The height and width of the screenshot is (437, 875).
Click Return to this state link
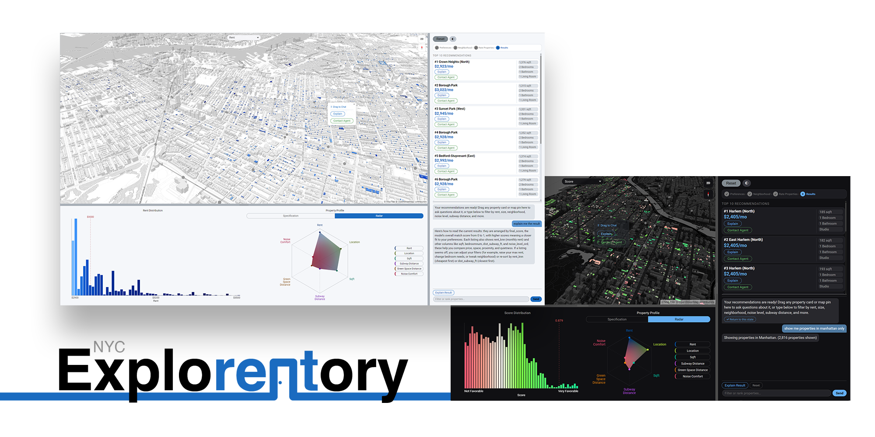tap(740, 319)
